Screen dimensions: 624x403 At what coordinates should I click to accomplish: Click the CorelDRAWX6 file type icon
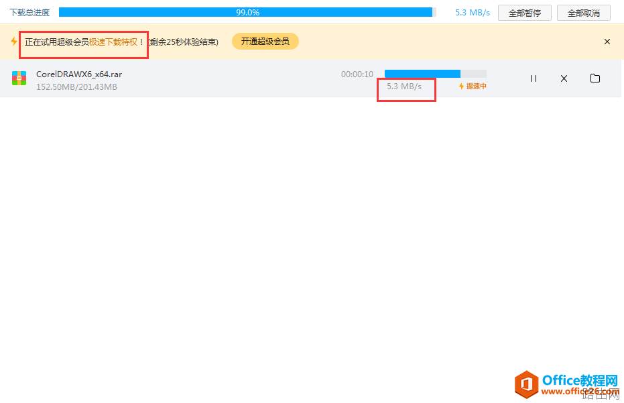pyautogui.click(x=18, y=78)
